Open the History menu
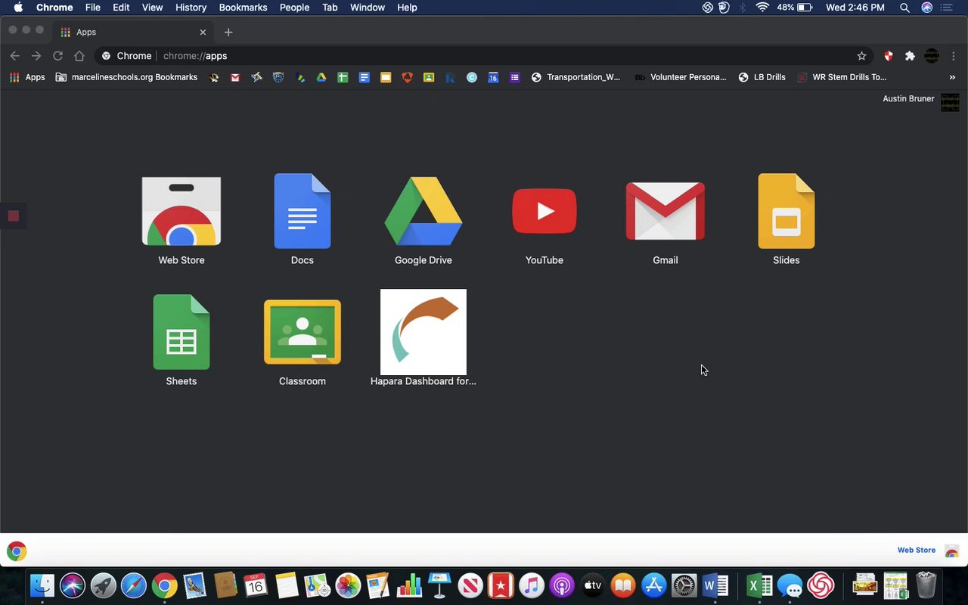Screen dimensions: 968x605 pos(191,8)
